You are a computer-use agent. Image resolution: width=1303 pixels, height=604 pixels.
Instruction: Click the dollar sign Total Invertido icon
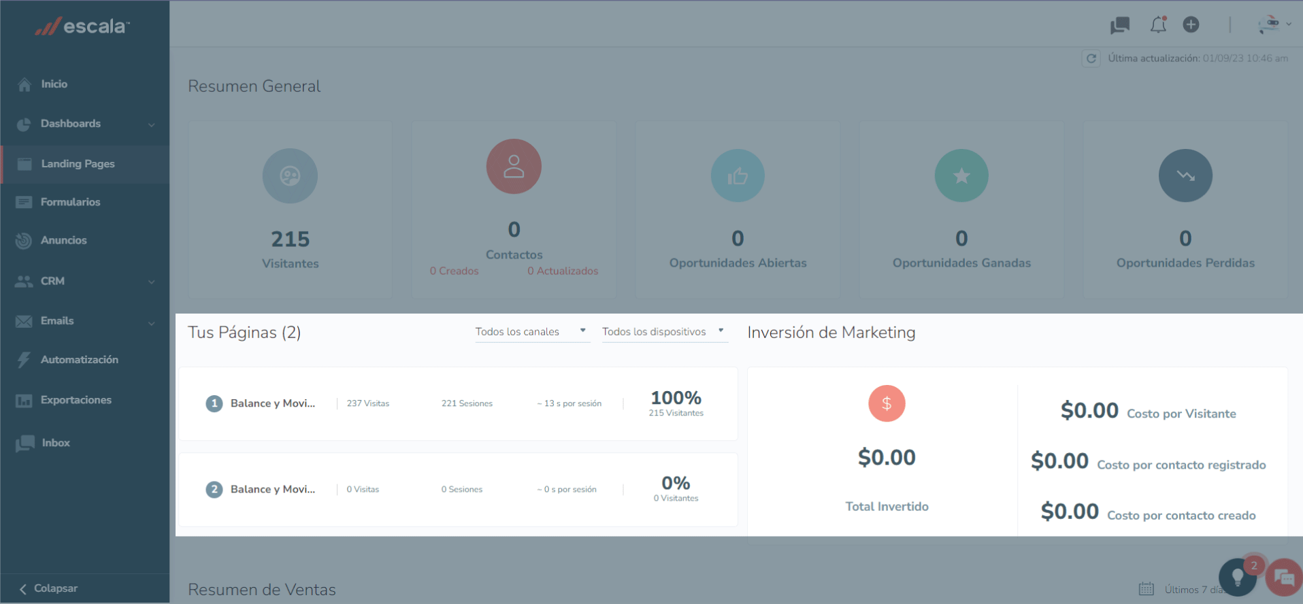(887, 403)
